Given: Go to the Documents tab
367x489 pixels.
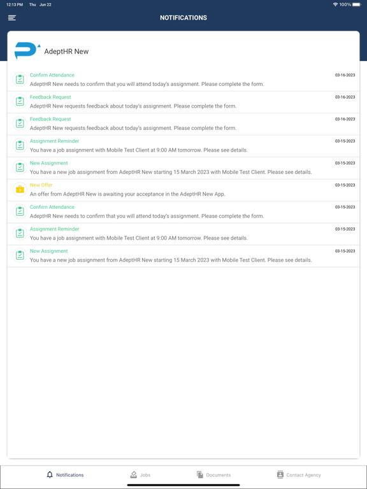Looking at the screenshot, I should [x=214, y=474].
